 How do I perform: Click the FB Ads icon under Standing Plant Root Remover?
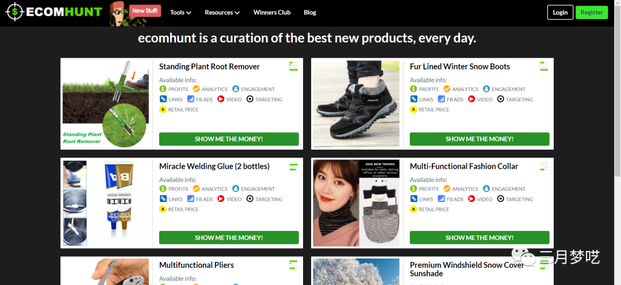191,100
